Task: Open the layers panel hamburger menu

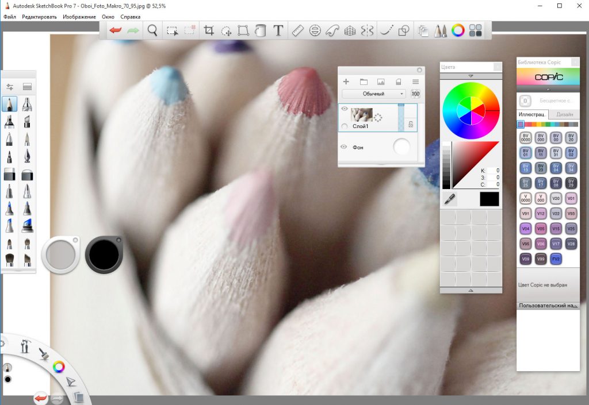Action: (415, 82)
